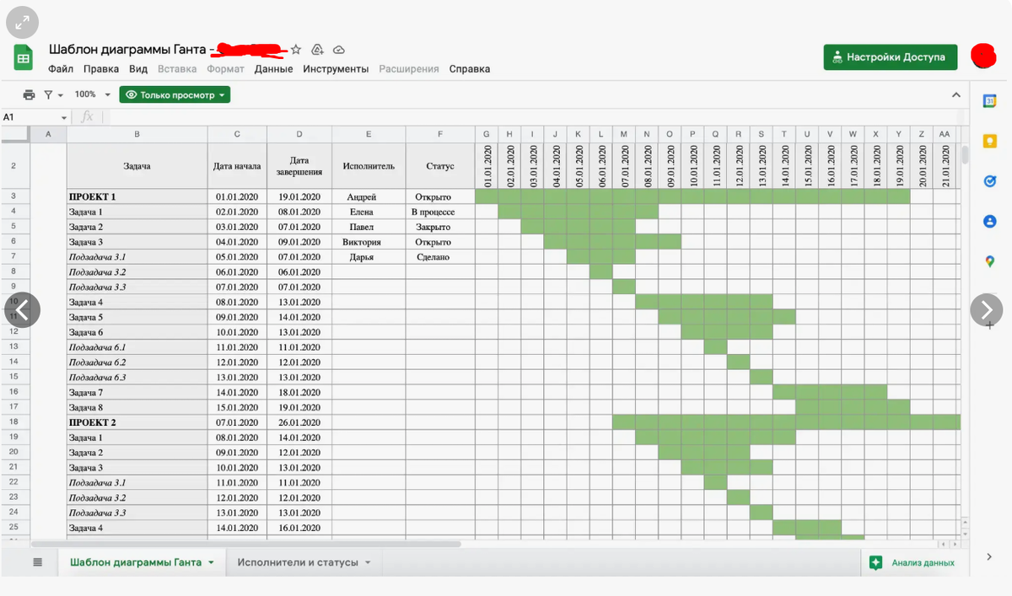Image resolution: width=1012 pixels, height=596 pixels.
Task: Open the Только просмотр mode dropdown
Action: pyautogui.click(x=175, y=95)
